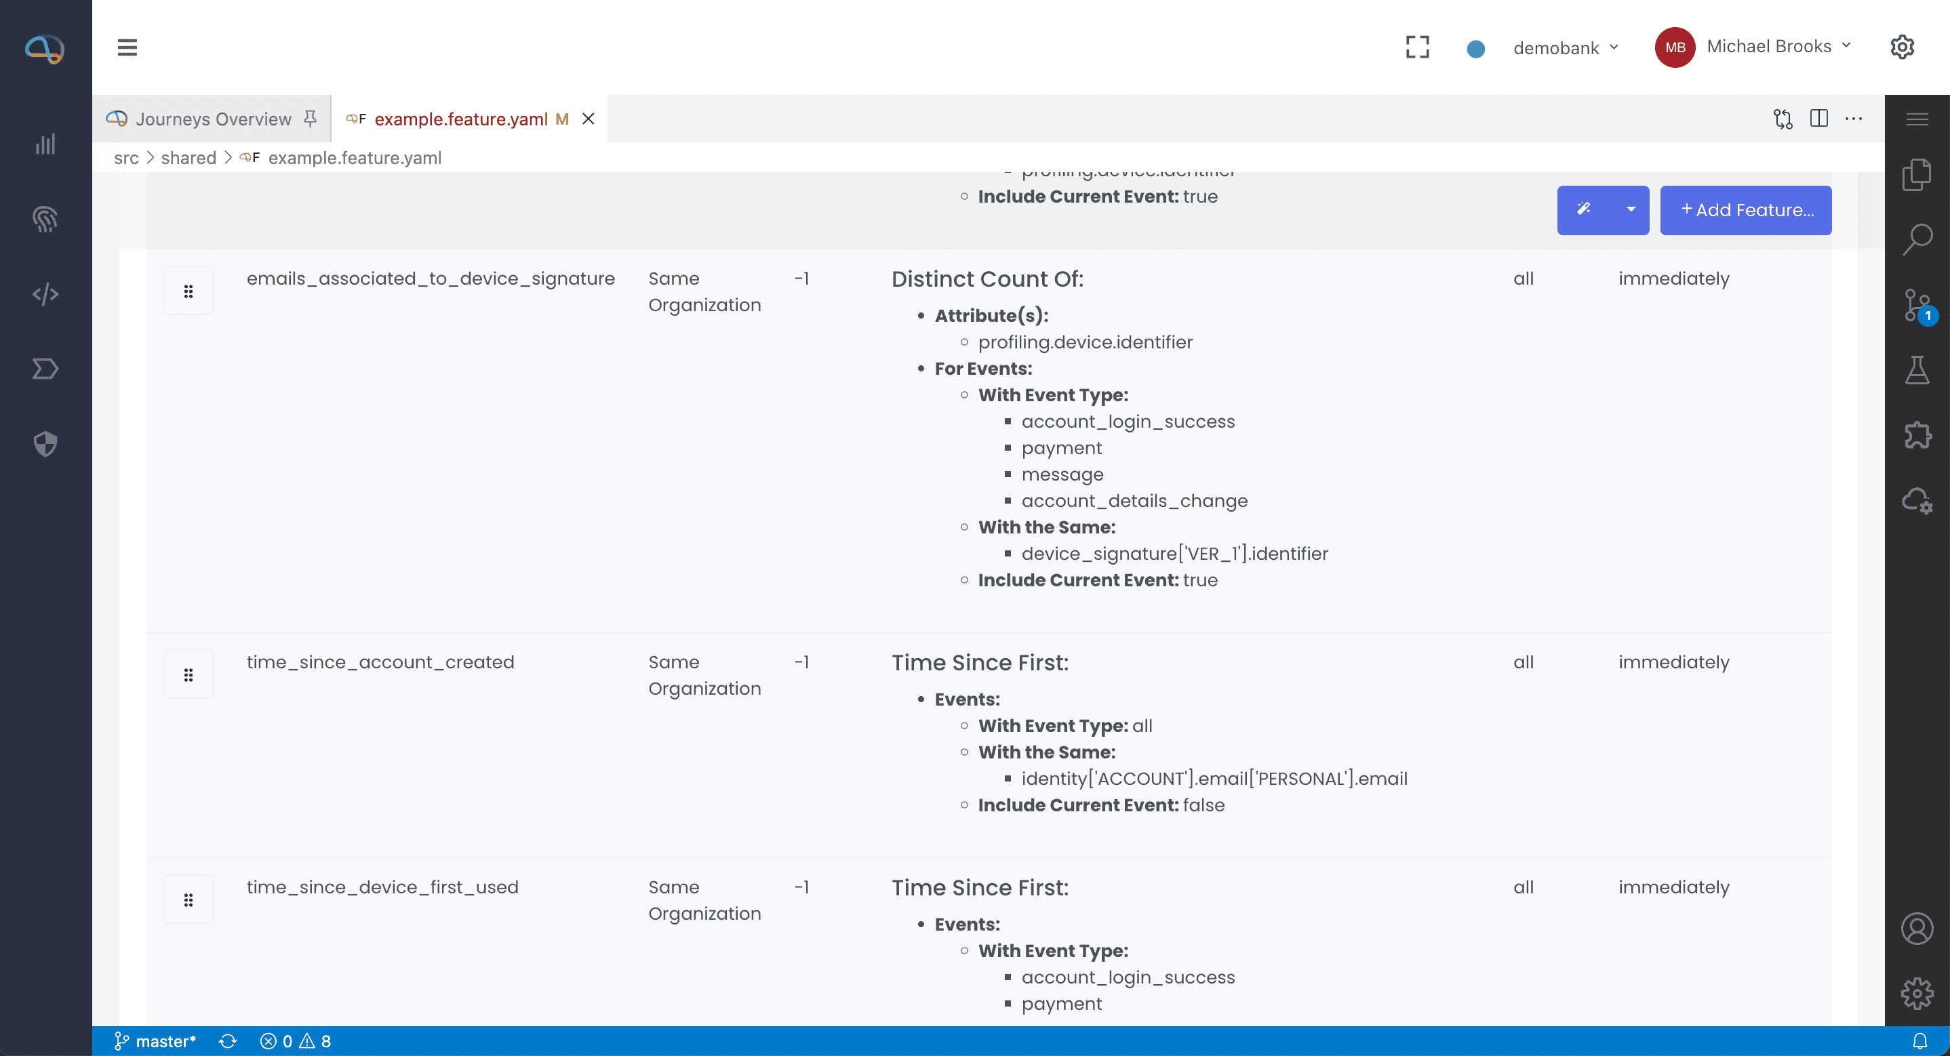Open source control panel with badge

click(x=1917, y=305)
